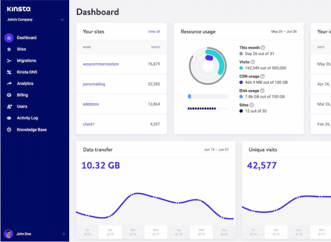Open the woocommercestore site link
The height and width of the screenshot is (242, 331).
pos(101,64)
